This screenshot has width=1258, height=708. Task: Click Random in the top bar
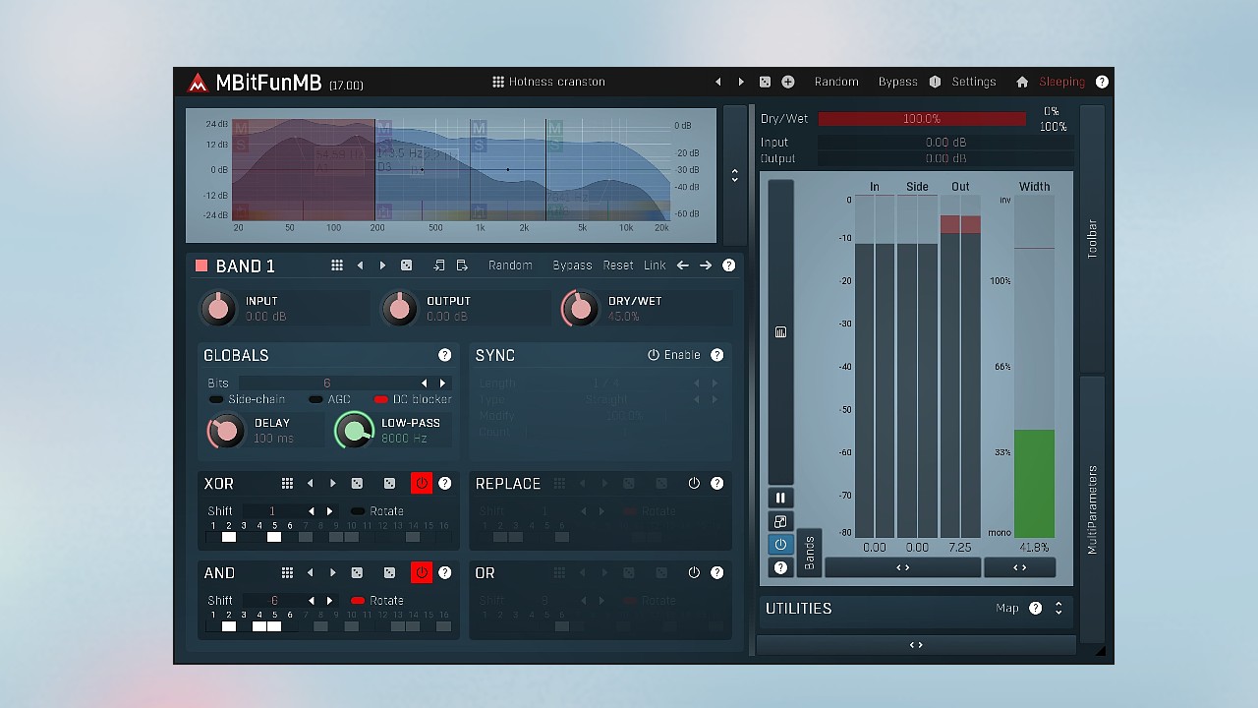pos(836,82)
